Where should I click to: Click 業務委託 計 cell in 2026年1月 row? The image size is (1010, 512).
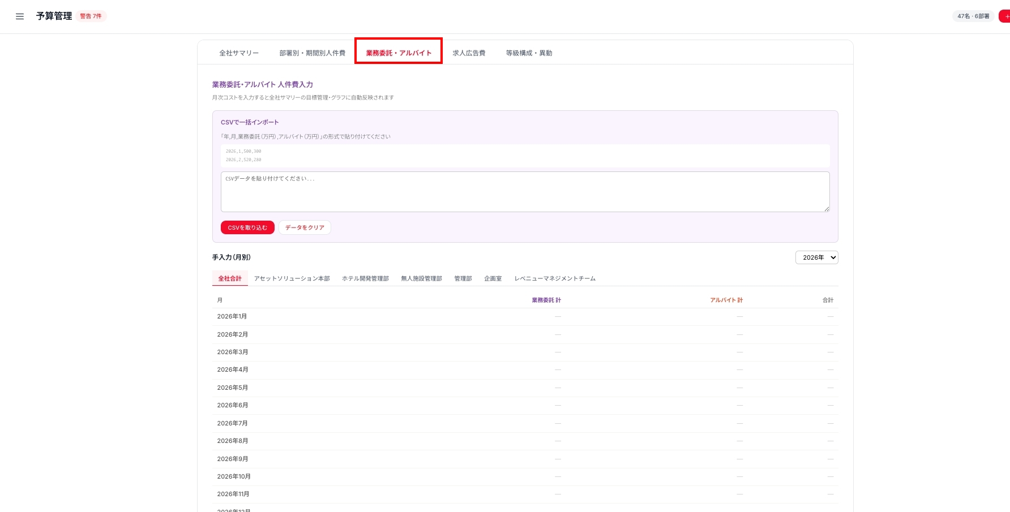point(558,317)
